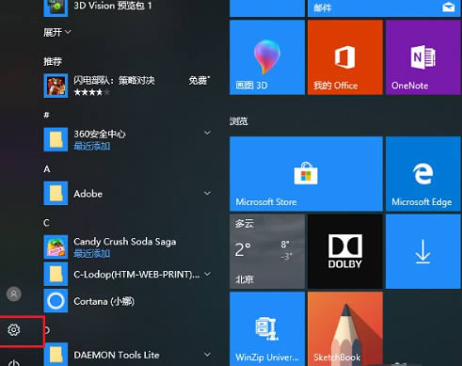Click the 浏览 tile group title
The width and height of the screenshot is (462, 366).
pyautogui.click(x=239, y=121)
